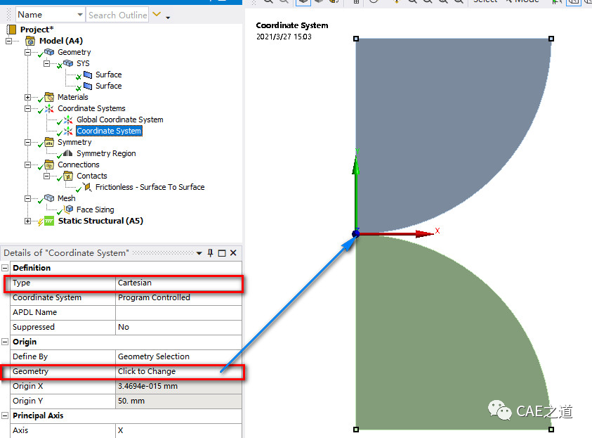The image size is (592, 438).
Task: Select Symmetry Region in outline
Action: click(106, 153)
